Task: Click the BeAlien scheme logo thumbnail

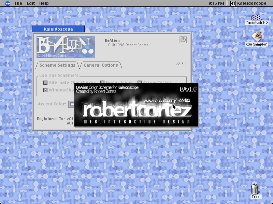Action: [66, 47]
